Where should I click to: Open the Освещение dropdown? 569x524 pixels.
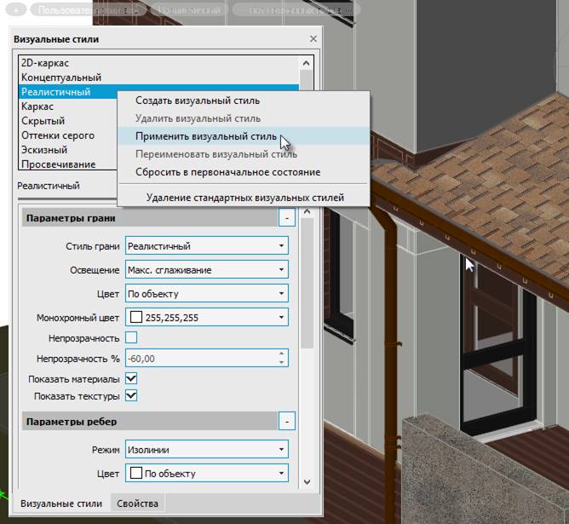207,269
